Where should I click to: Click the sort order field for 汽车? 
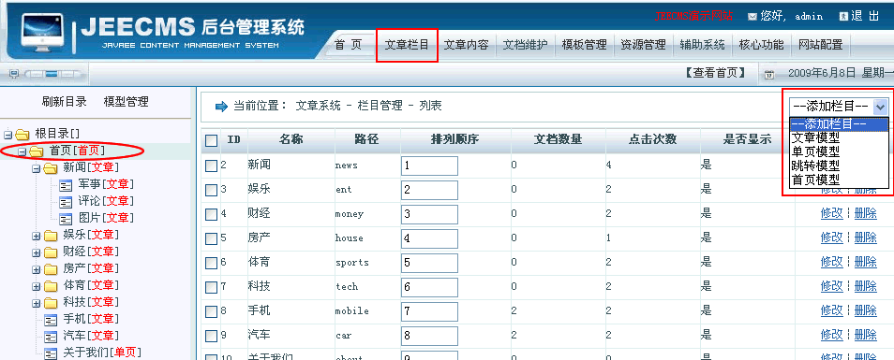[429, 336]
